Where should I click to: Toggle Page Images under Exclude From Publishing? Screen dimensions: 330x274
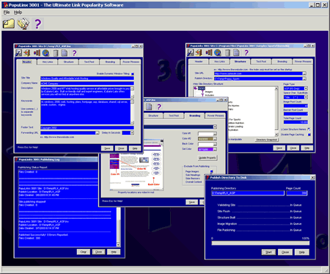coord(212,171)
